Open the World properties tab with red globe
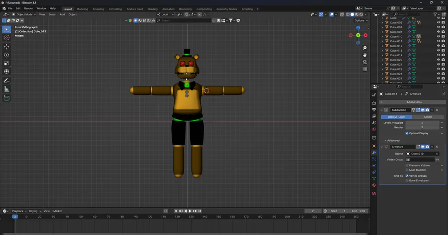The width and height of the screenshot is (448, 235). tap(374, 129)
